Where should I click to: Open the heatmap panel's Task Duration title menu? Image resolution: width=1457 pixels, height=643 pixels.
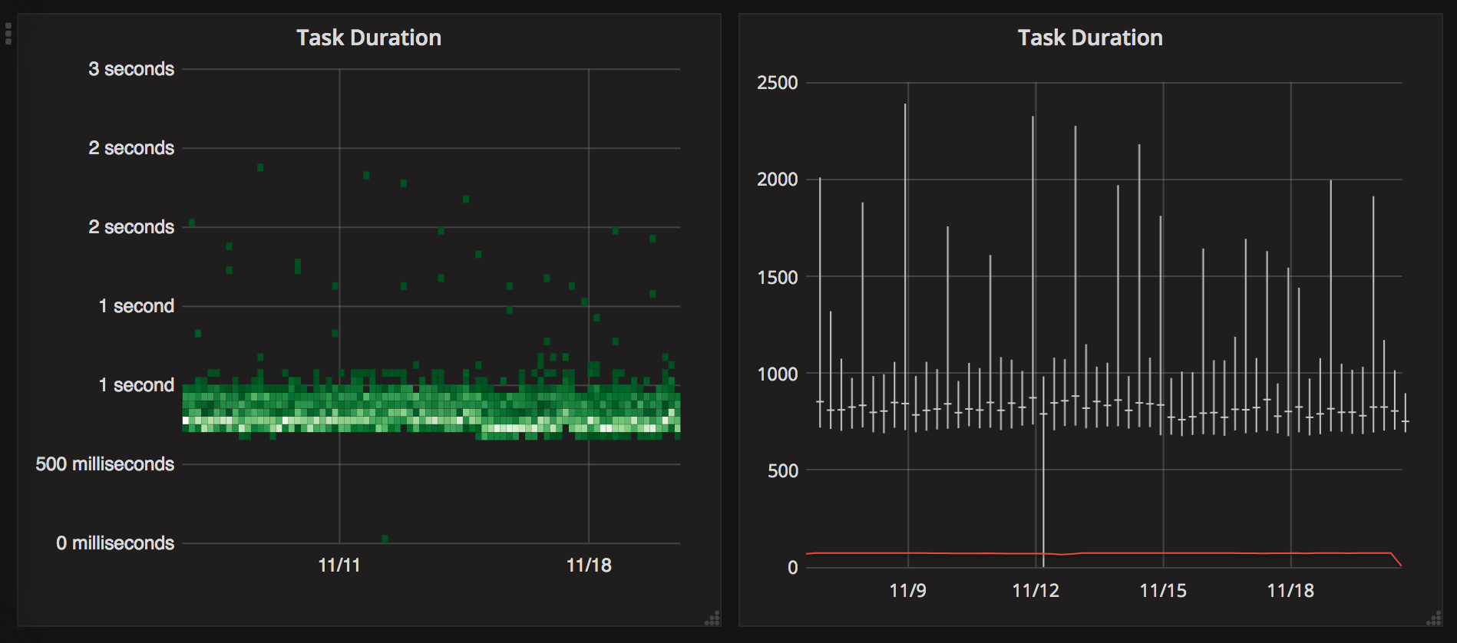[368, 38]
